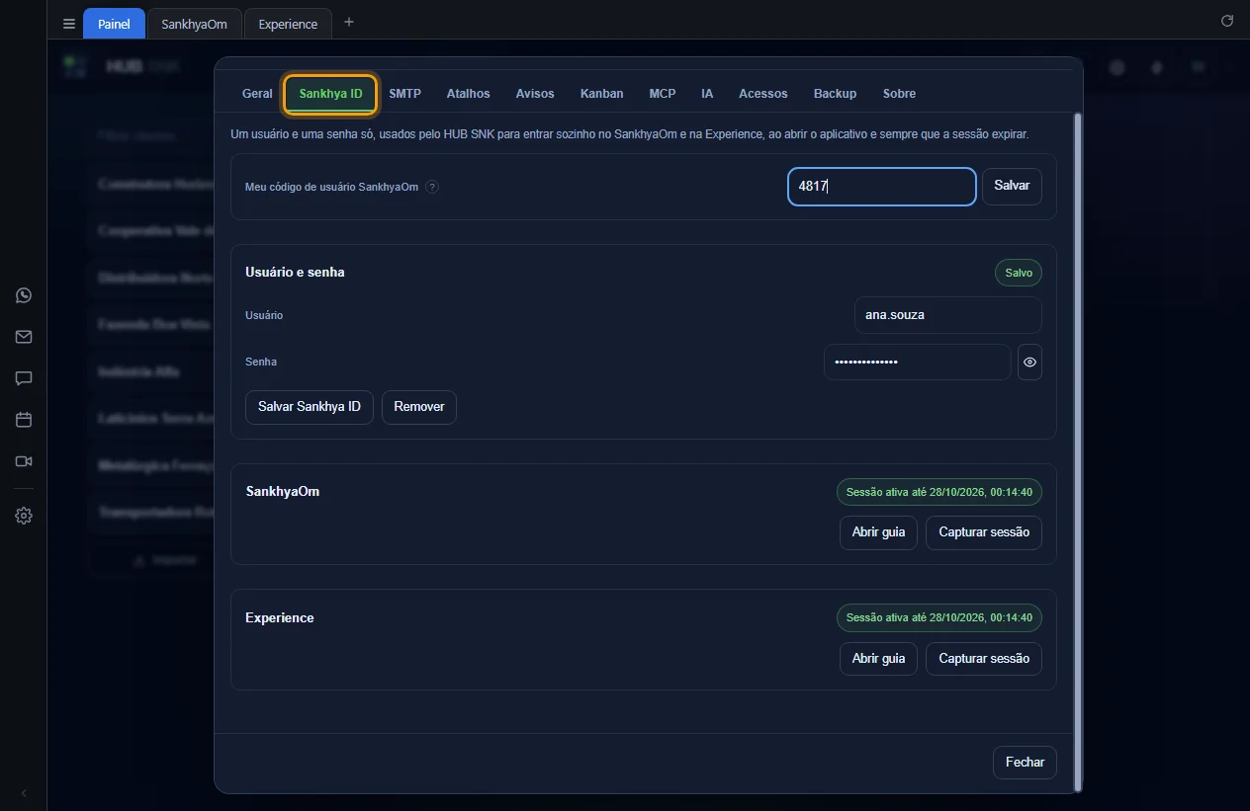Viewport: 1250px width, 811px height.
Task: Click the help icon beside the user code label
Action: pyautogui.click(x=432, y=187)
